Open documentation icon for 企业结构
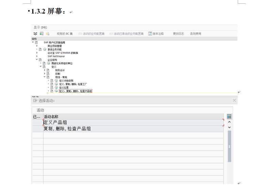Image resolution: width=268 pixels, height=185 pixels. point(40,60)
